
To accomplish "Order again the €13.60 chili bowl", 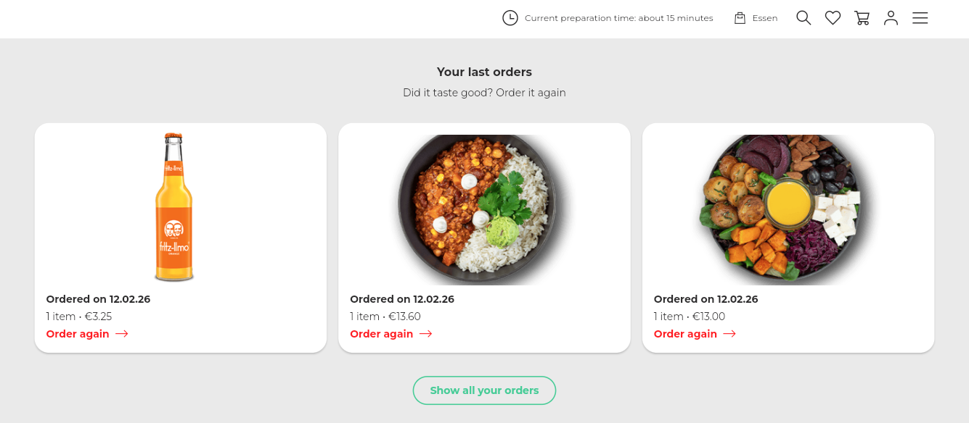I will [x=381, y=334].
